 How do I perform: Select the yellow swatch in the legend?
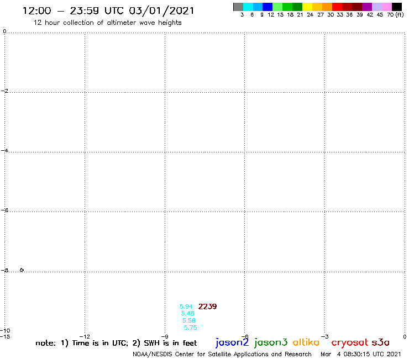(307, 7)
